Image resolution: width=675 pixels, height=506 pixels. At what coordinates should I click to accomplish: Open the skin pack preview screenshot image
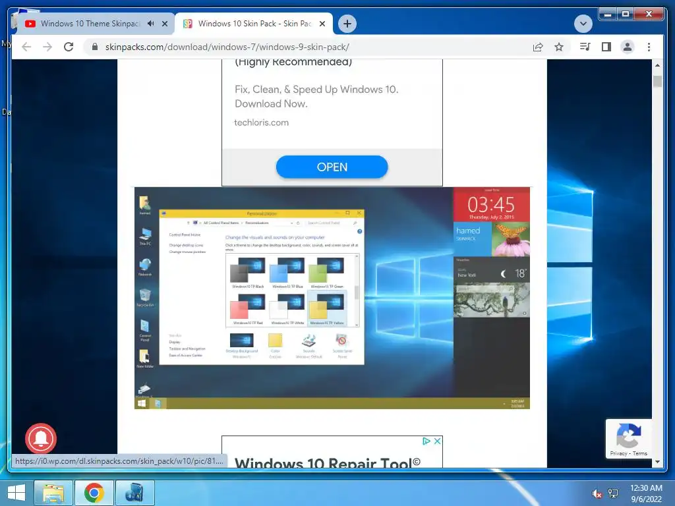[x=332, y=298]
